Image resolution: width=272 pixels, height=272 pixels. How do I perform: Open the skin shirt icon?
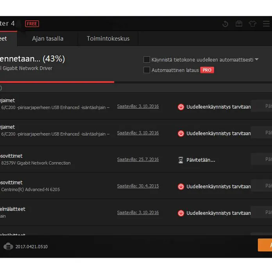coord(252,24)
